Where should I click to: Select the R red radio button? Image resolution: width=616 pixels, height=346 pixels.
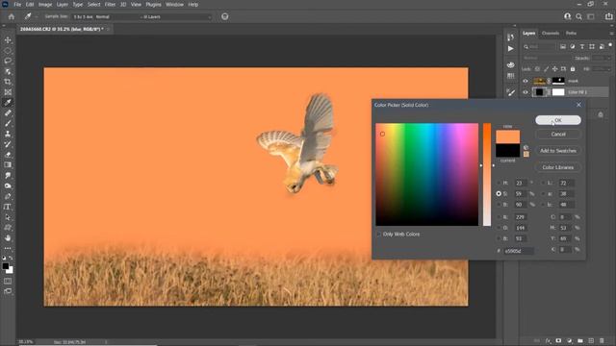(x=499, y=217)
